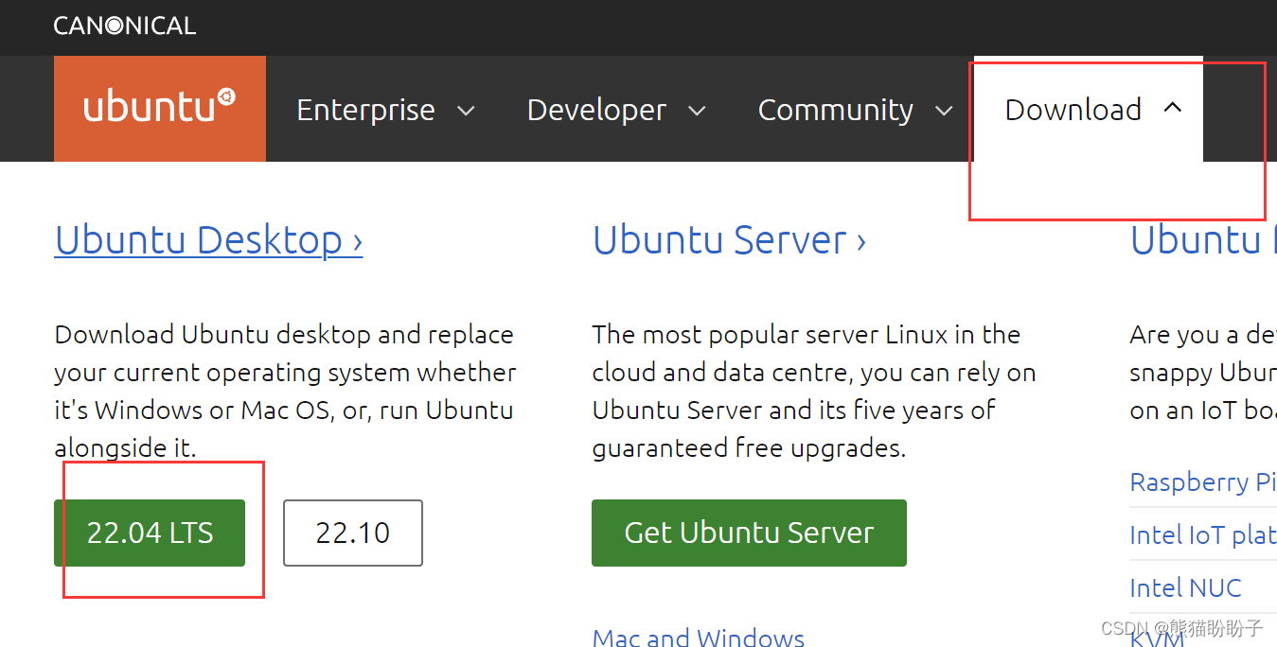
Task: Select the Download menu tab
Action: tap(1089, 109)
